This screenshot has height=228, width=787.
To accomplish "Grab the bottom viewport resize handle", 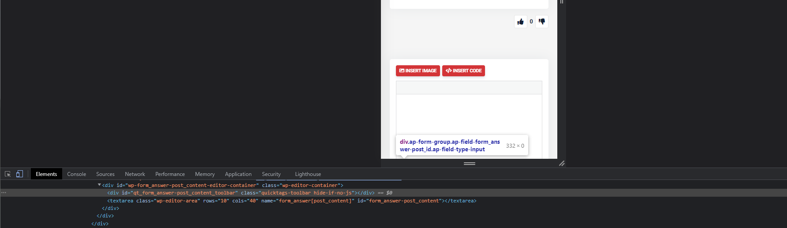I will point(469,164).
